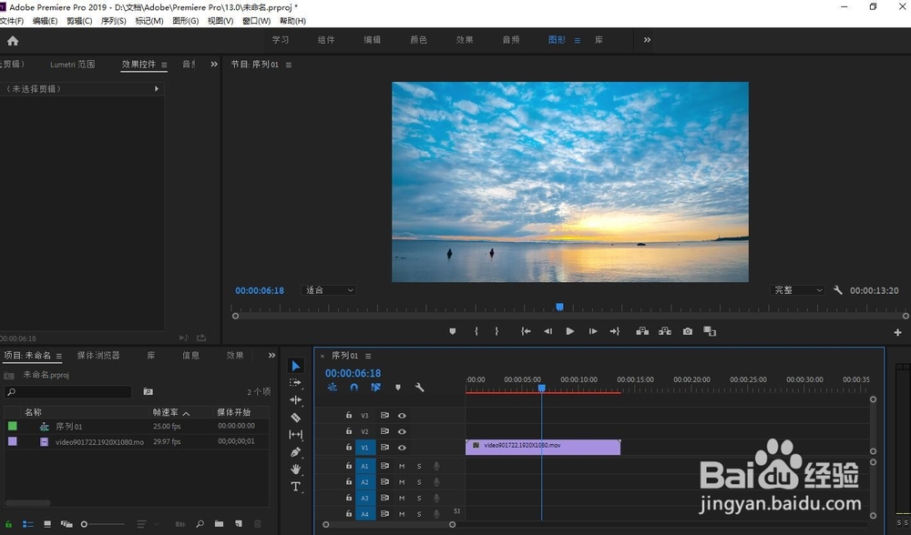Open Program monitor settings wrench

click(x=837, y=290)
